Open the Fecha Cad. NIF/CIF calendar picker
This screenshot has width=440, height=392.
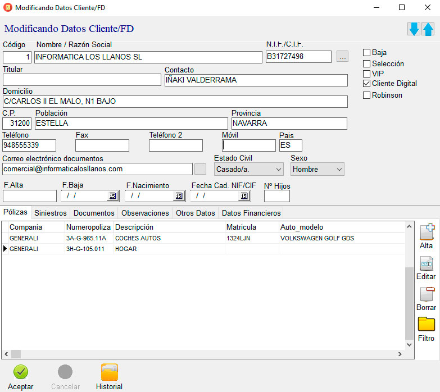(244, 196)
